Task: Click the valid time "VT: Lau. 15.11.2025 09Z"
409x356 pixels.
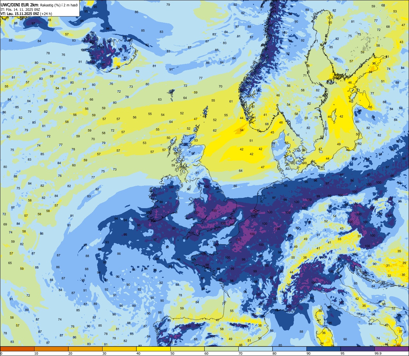Action: (20, 14)
